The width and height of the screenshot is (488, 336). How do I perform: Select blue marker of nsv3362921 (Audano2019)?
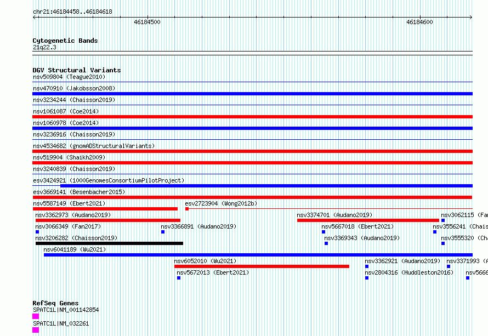point(367,266)
